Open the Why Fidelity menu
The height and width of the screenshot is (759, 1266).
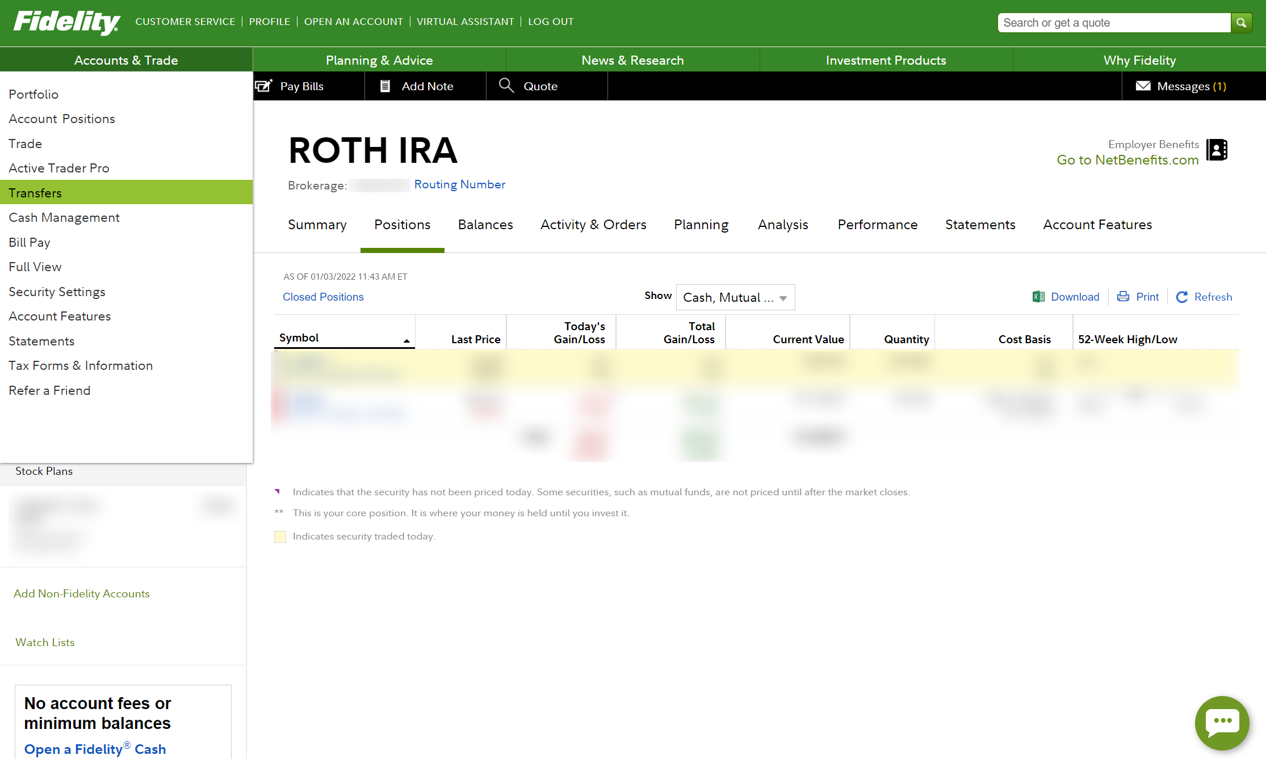[x=1139, y=60]
